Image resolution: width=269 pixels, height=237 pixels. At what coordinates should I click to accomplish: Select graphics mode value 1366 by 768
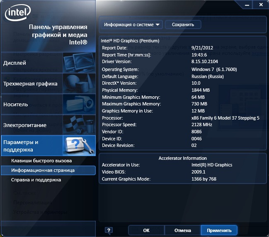[x=204, y=179]
